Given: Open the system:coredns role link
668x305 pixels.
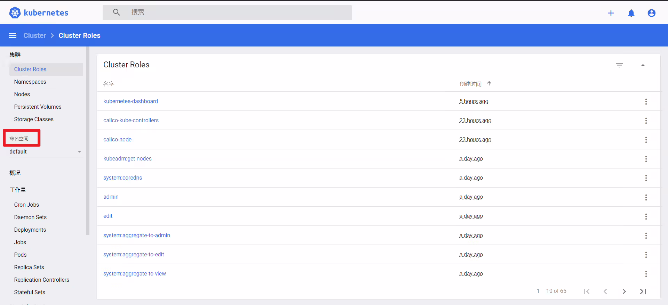Looking at the screenshot, I should [x=123, y=178].
